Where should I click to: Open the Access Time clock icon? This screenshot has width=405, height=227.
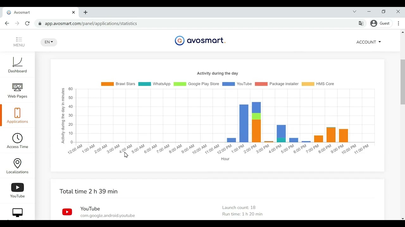(x=17, y=138)
